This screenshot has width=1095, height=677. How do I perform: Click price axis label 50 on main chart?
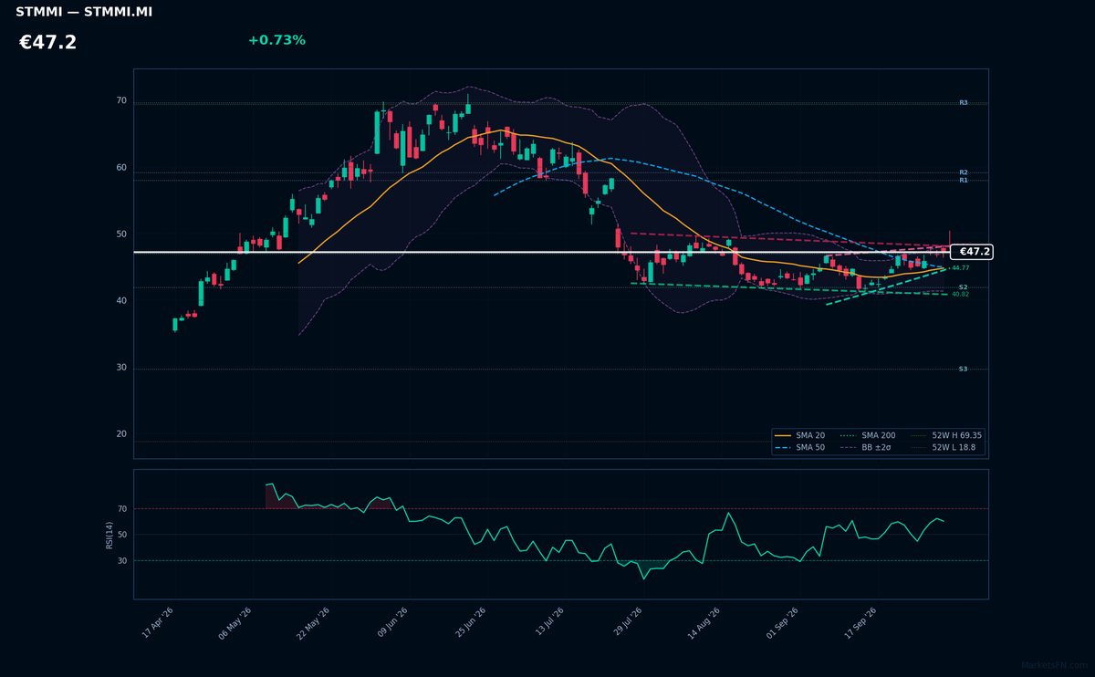tap(121, 234)
